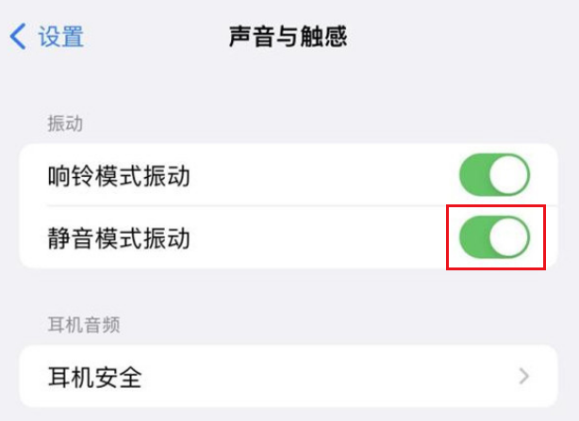Click the green track of the 静音模式振动 switch
Image resolution: width=579 pixels, height=421 pixels.
(x=477, y=238)
